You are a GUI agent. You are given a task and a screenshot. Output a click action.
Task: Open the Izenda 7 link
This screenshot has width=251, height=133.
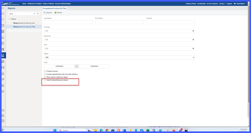(x=222, y=3)
